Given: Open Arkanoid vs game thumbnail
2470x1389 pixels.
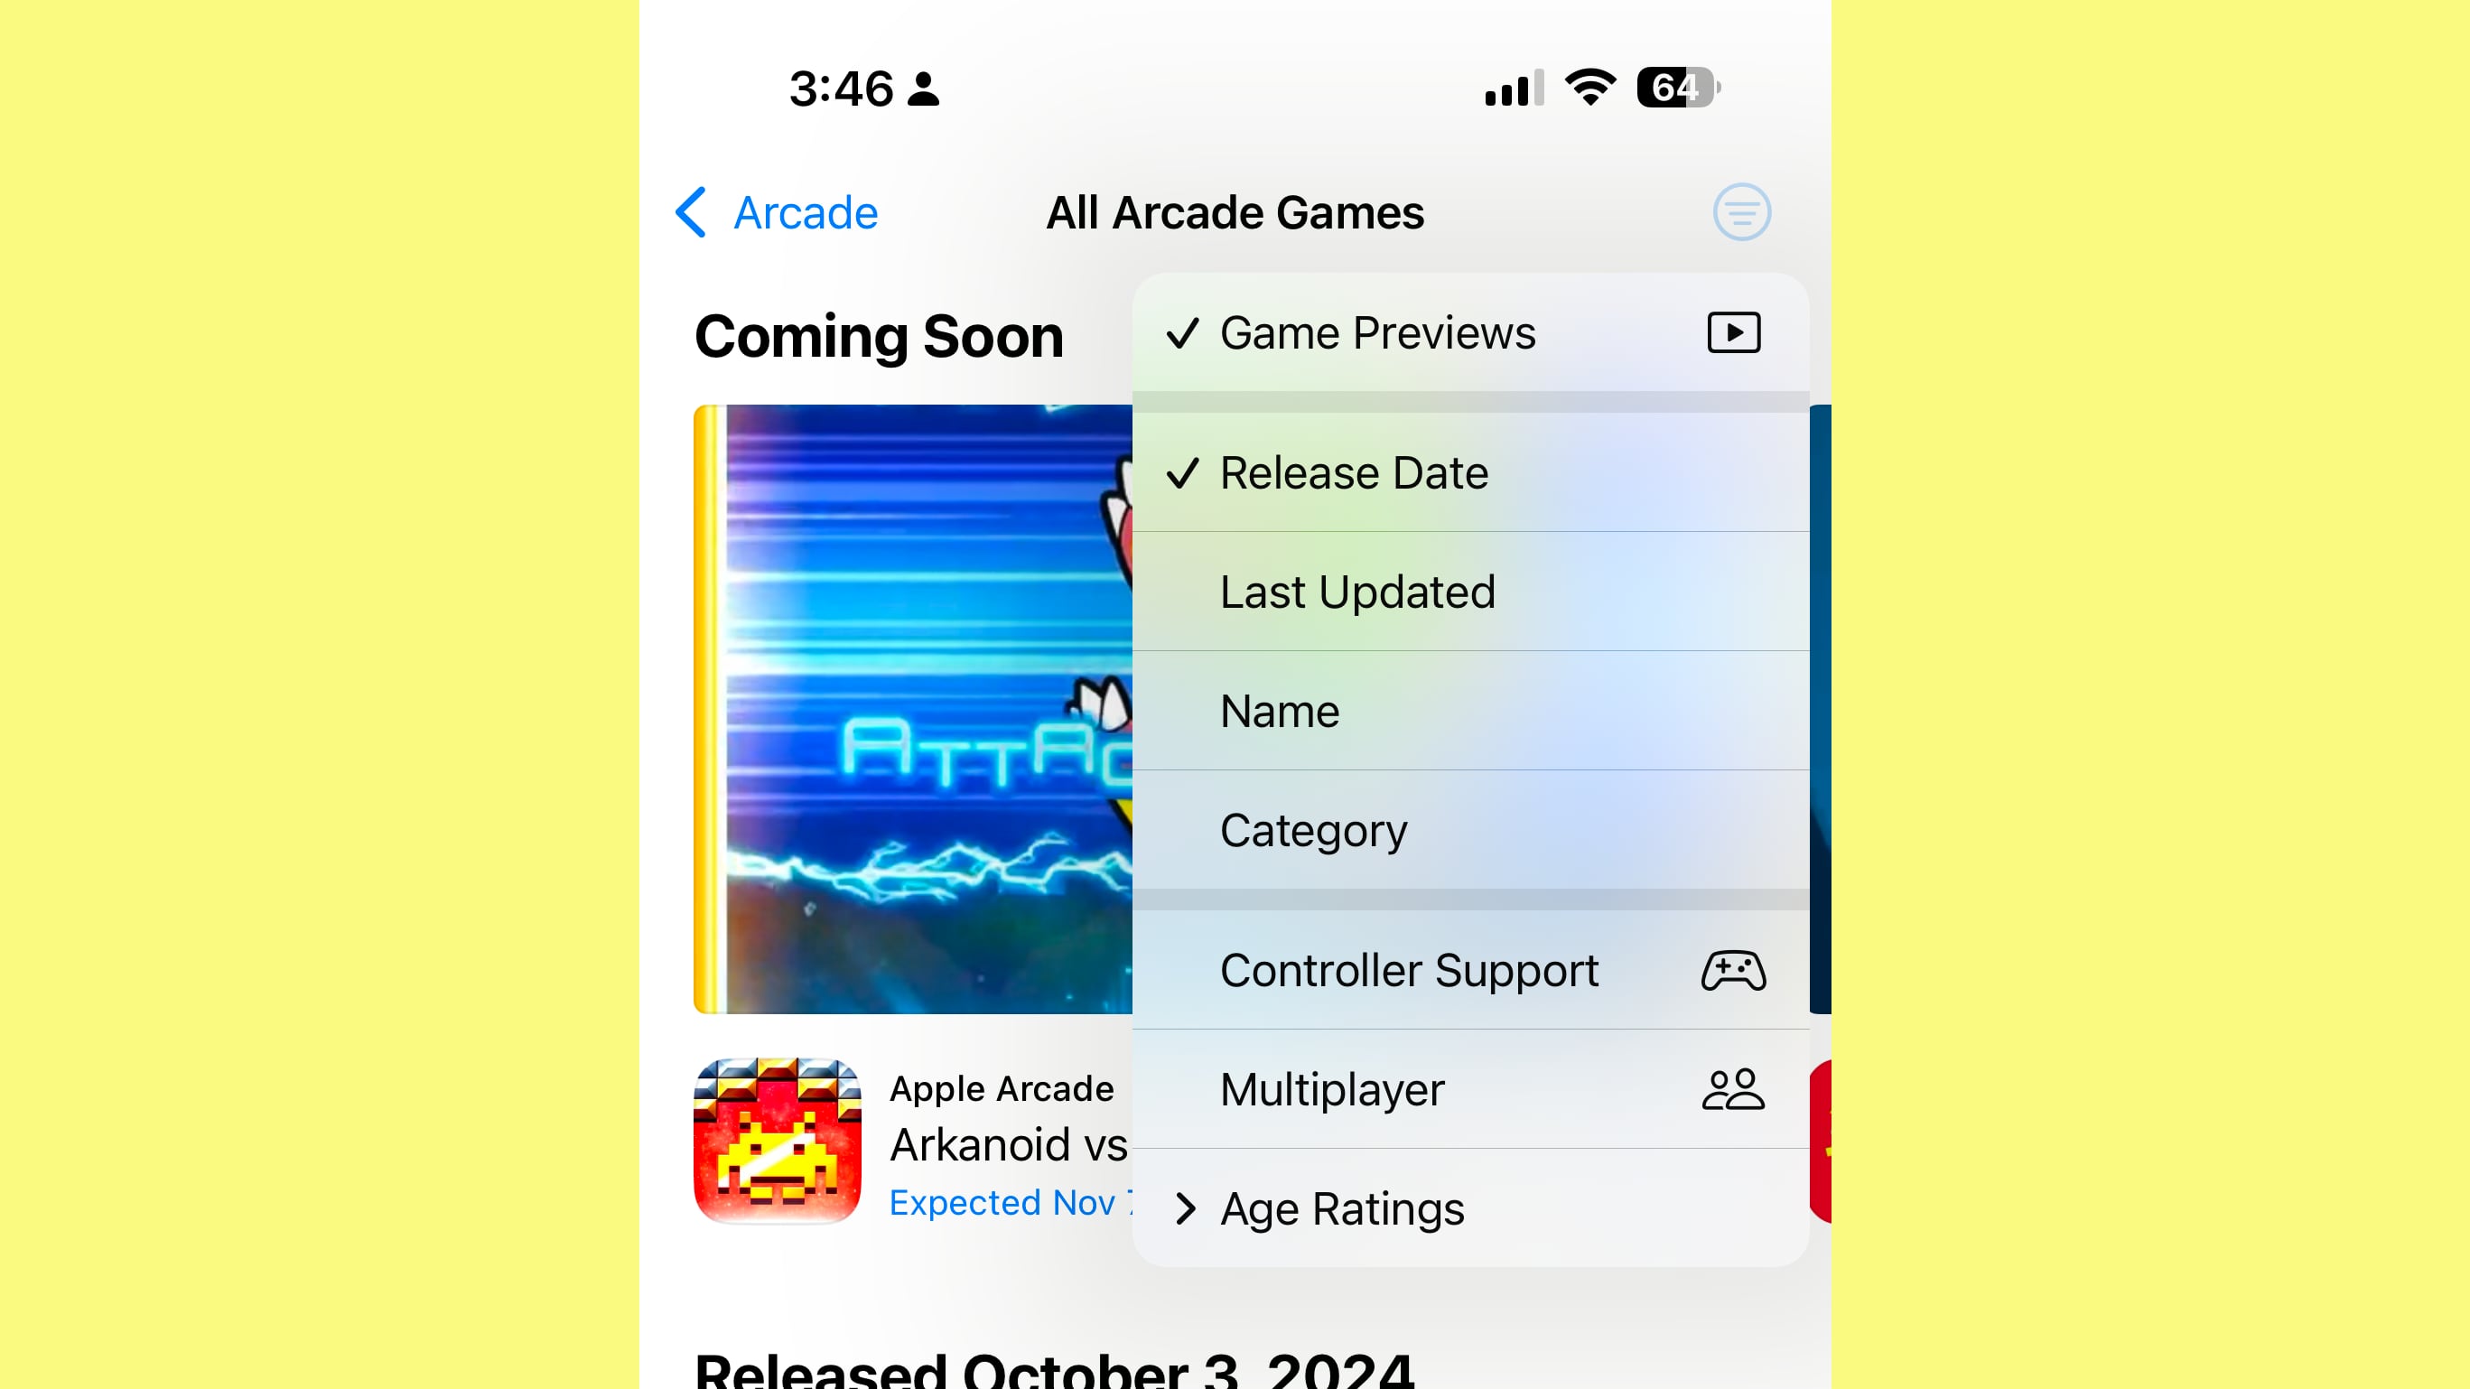Looking at the screenshot, I should (778, 1142).
